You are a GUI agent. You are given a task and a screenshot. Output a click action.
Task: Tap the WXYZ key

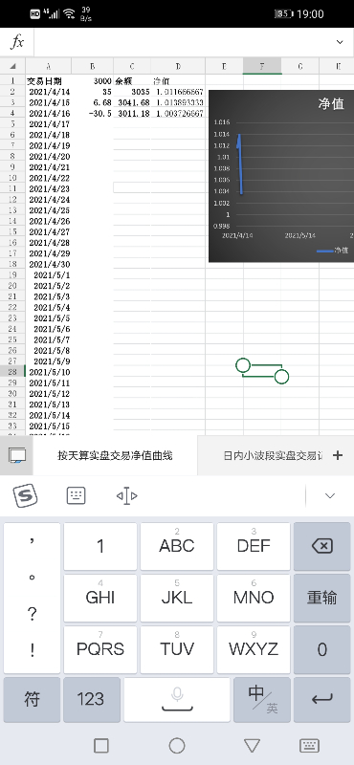(254, 649)
